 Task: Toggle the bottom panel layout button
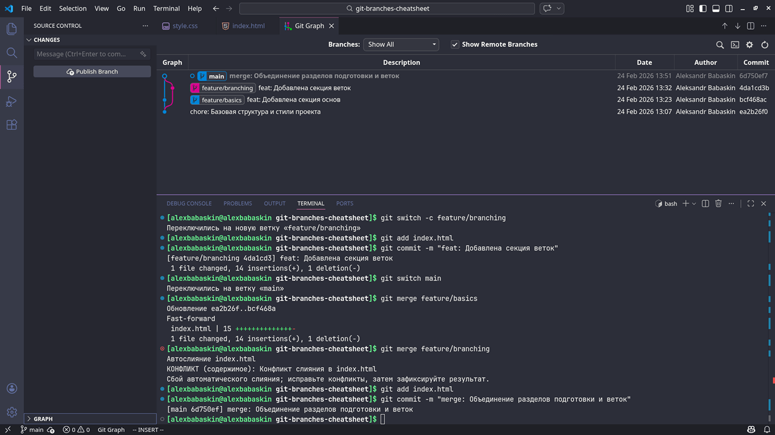point(716,9)
